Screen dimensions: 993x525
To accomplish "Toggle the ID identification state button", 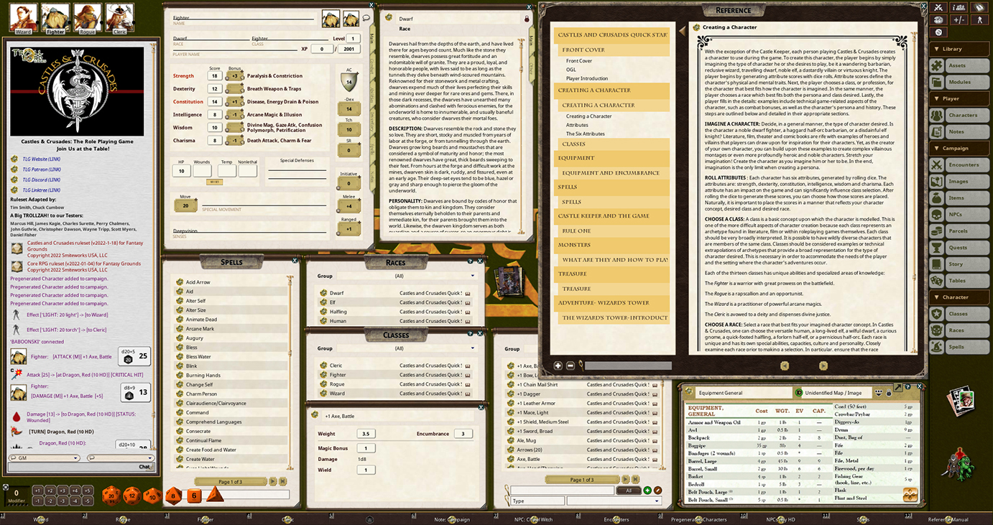I will [798, 393].
